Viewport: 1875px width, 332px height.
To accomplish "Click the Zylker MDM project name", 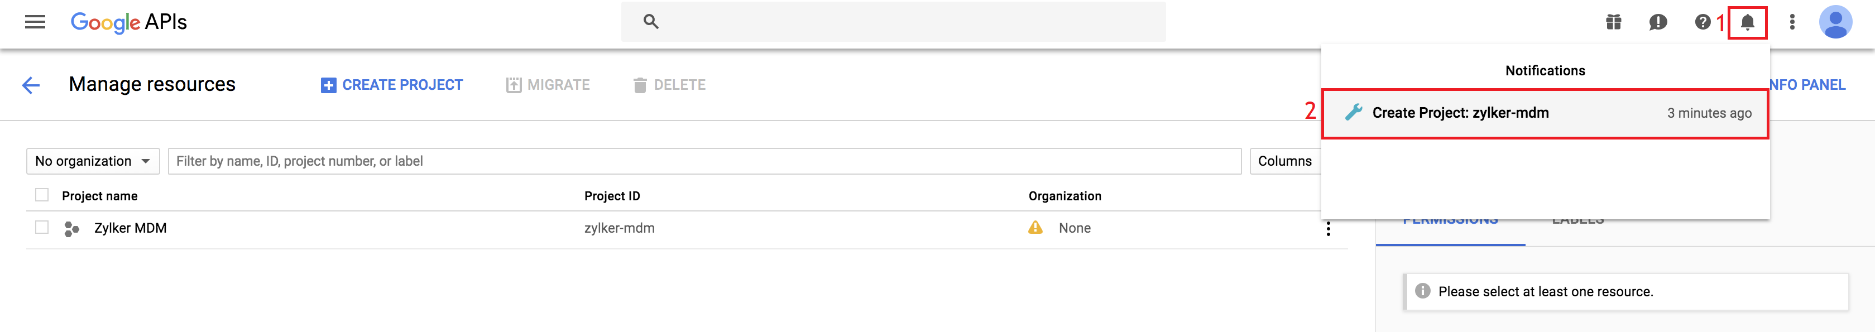I will pyautogui.click(x=130, y=228).
